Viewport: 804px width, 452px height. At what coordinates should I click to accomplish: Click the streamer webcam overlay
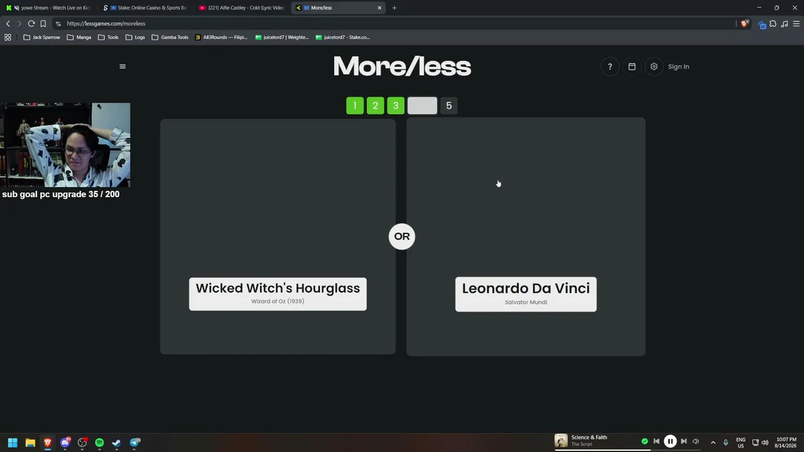[x=65, y=145]
